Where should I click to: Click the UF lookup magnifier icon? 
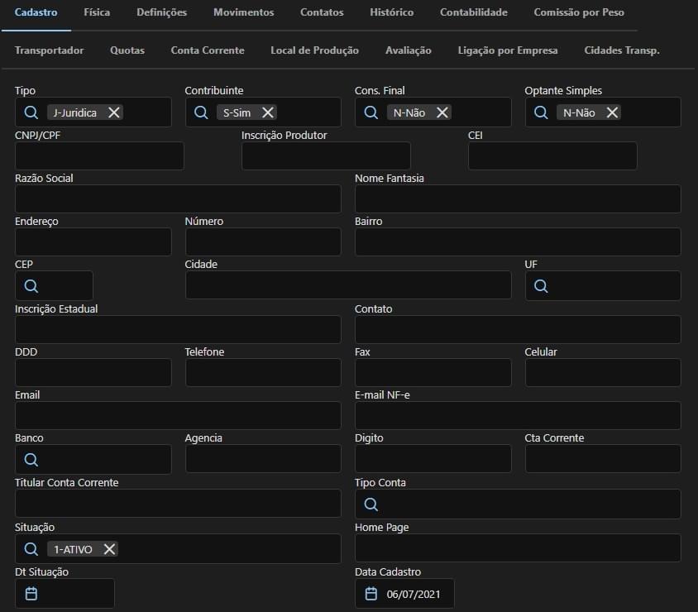[x=541, y=286]
